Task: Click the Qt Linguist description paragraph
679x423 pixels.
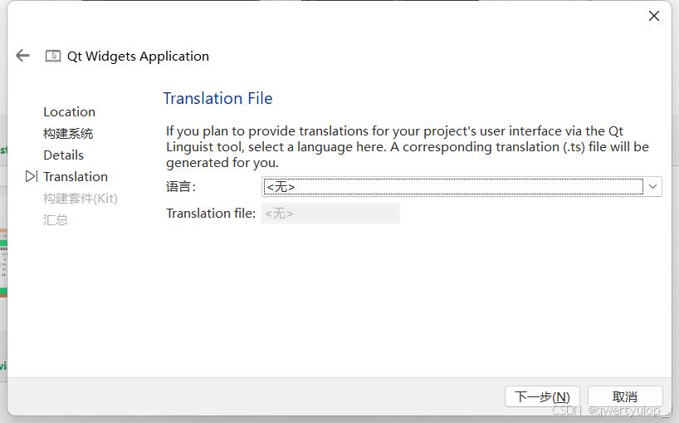Action: pos(407,147)
